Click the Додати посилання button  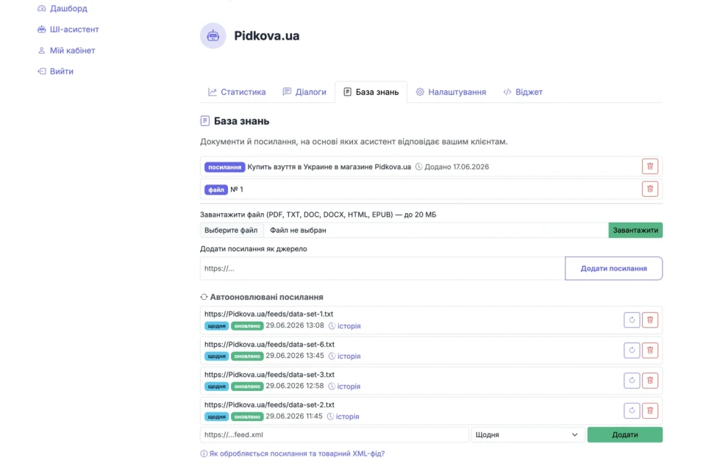coord(613,268)
